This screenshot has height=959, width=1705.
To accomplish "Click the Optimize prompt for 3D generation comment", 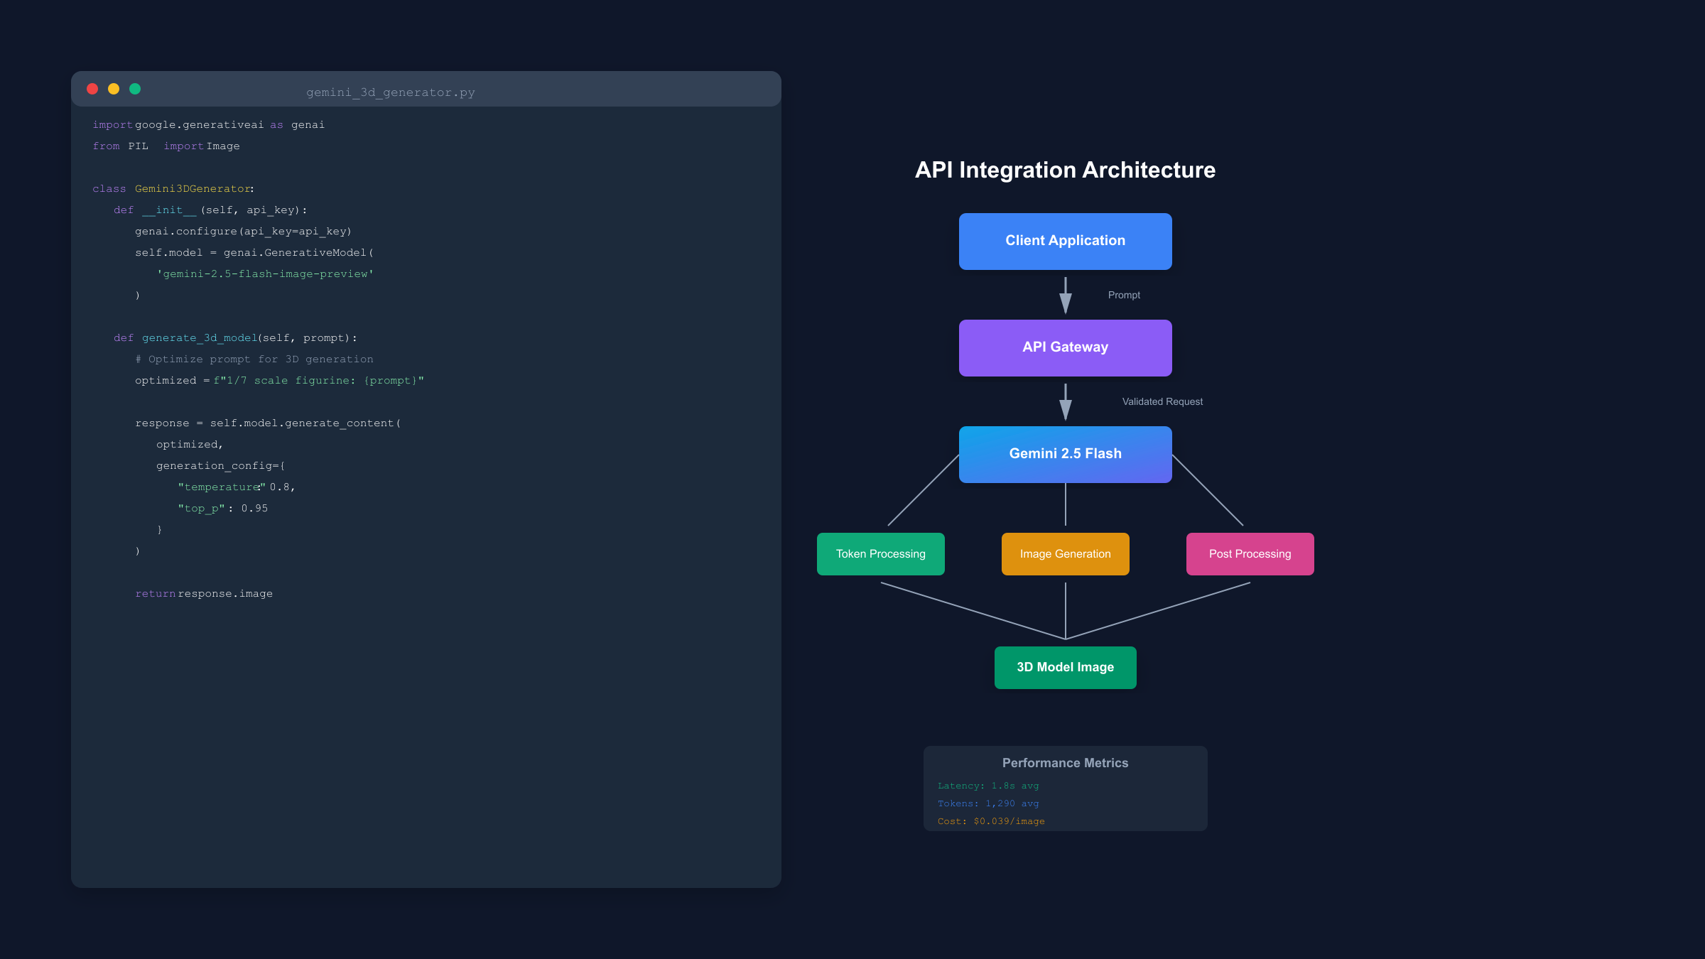I will (254, 359).
